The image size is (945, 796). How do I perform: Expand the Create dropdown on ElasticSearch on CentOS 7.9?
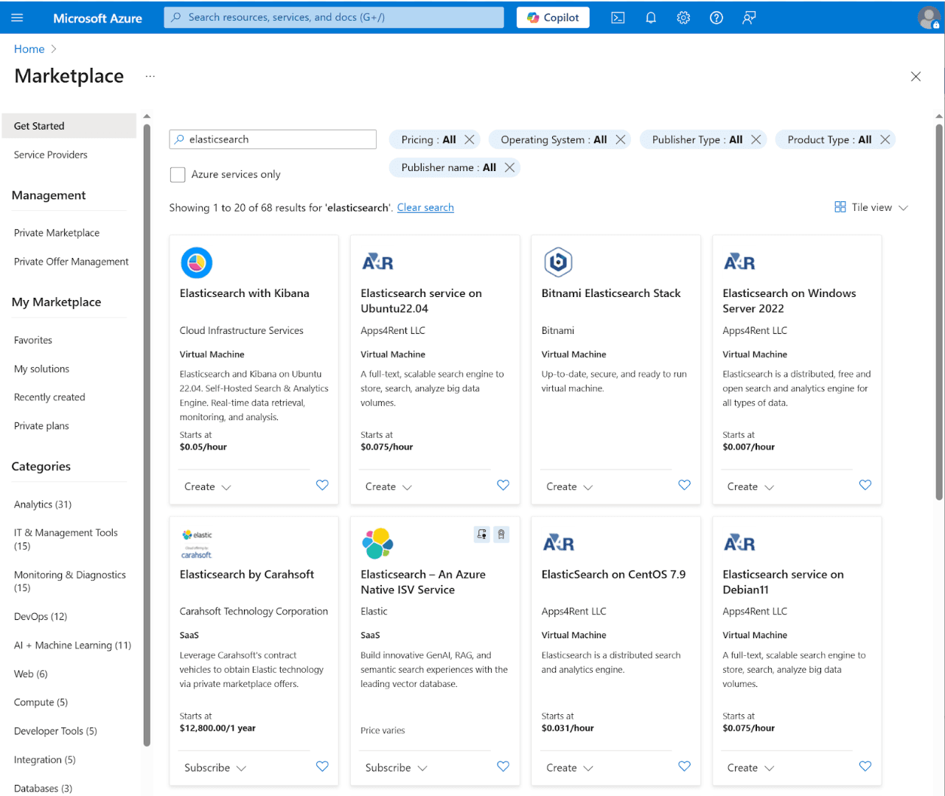click(569, 767)
